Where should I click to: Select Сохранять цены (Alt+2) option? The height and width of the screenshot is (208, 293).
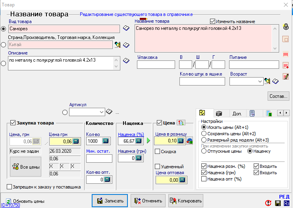[x=204, y=134]
